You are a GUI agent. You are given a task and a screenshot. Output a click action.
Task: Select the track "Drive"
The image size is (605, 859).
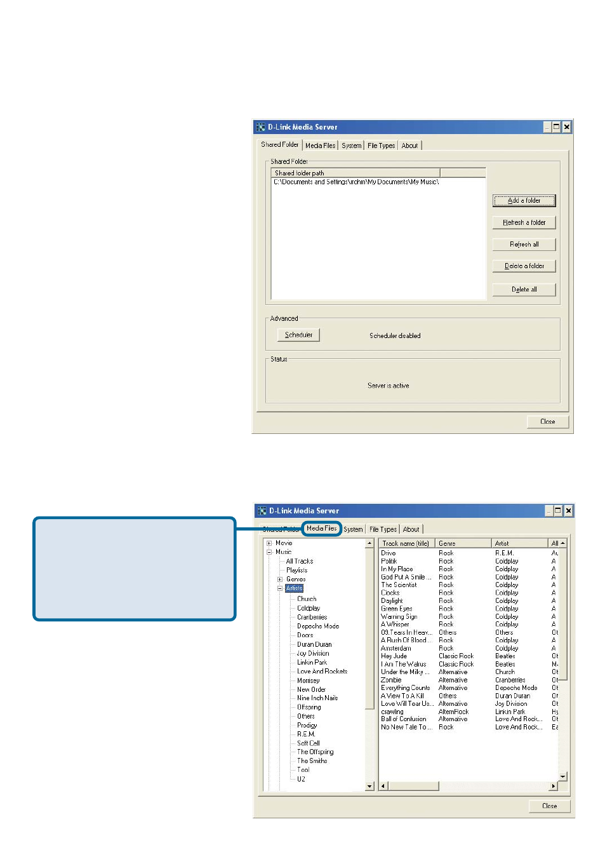coord(389,553)
